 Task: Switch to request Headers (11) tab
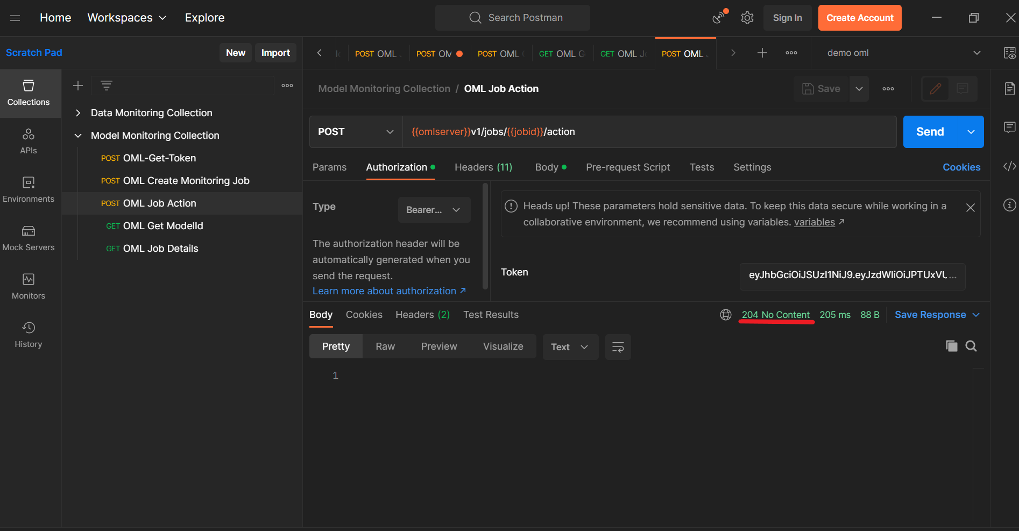[484, 167]
